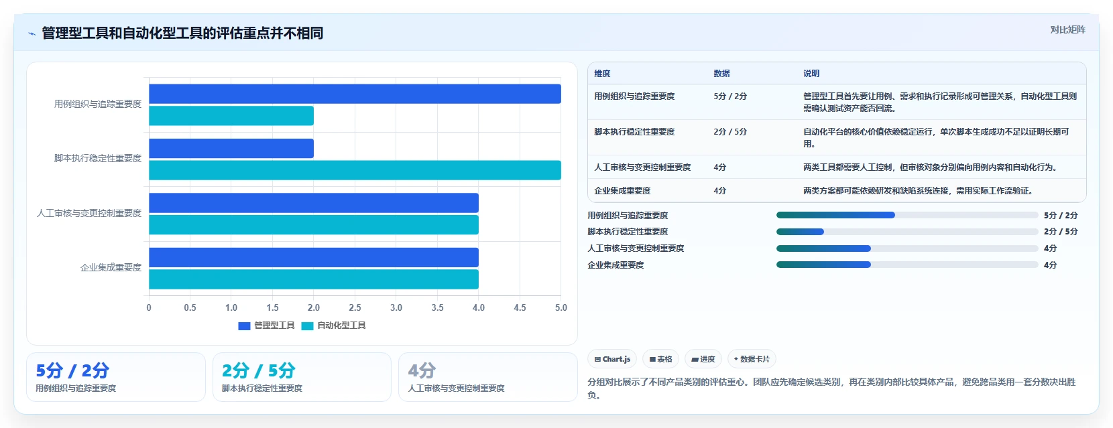Click the 对比矩阵 tag in the card header
This screenshot has height=428, width=1113.
click(x=1067, y=29)
